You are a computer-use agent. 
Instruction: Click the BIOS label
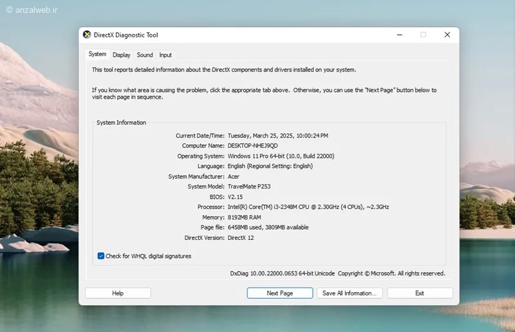click(x=217, y=197)
